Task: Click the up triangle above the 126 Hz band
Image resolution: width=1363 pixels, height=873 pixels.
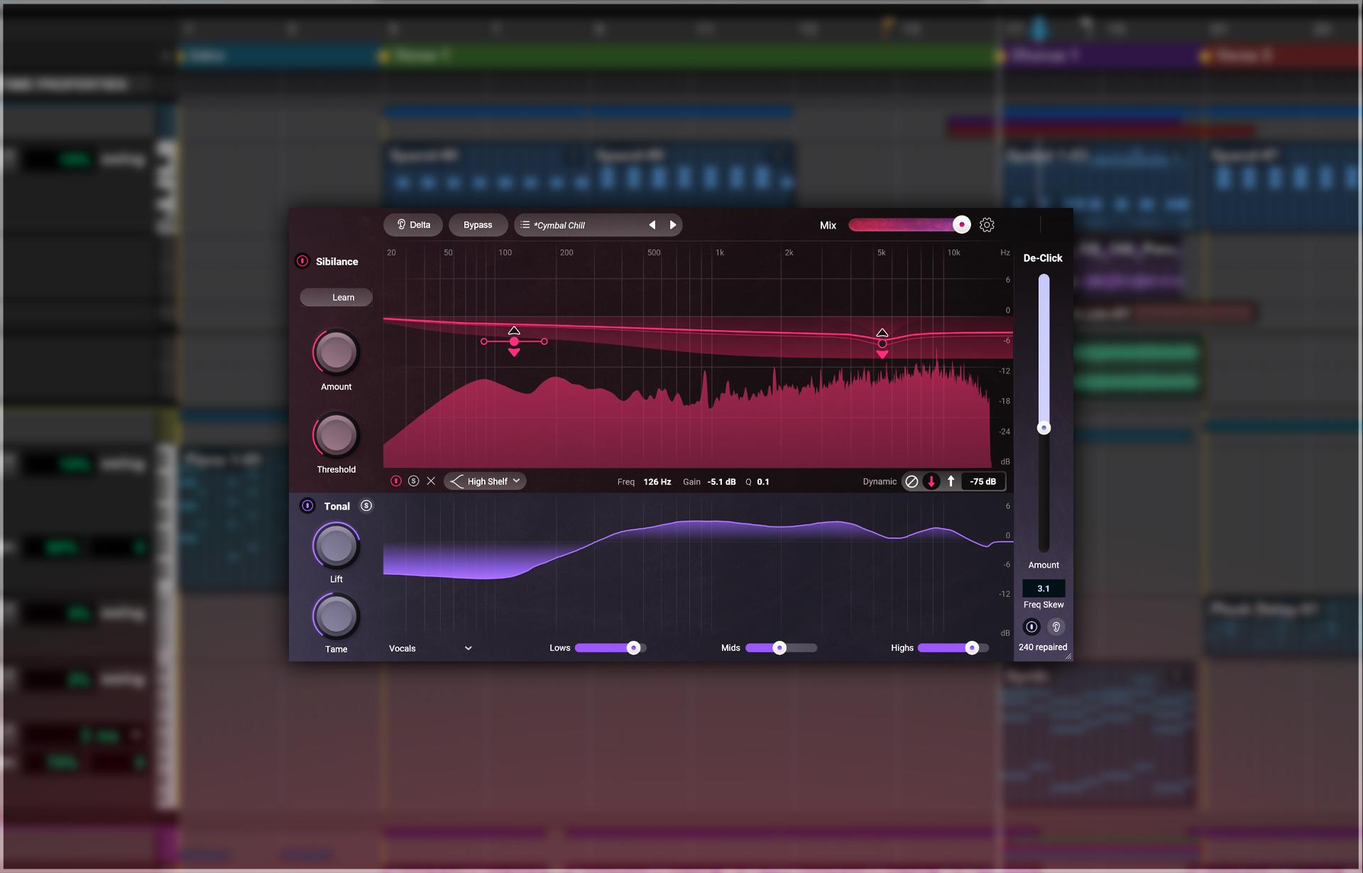Action: [514, 330]
